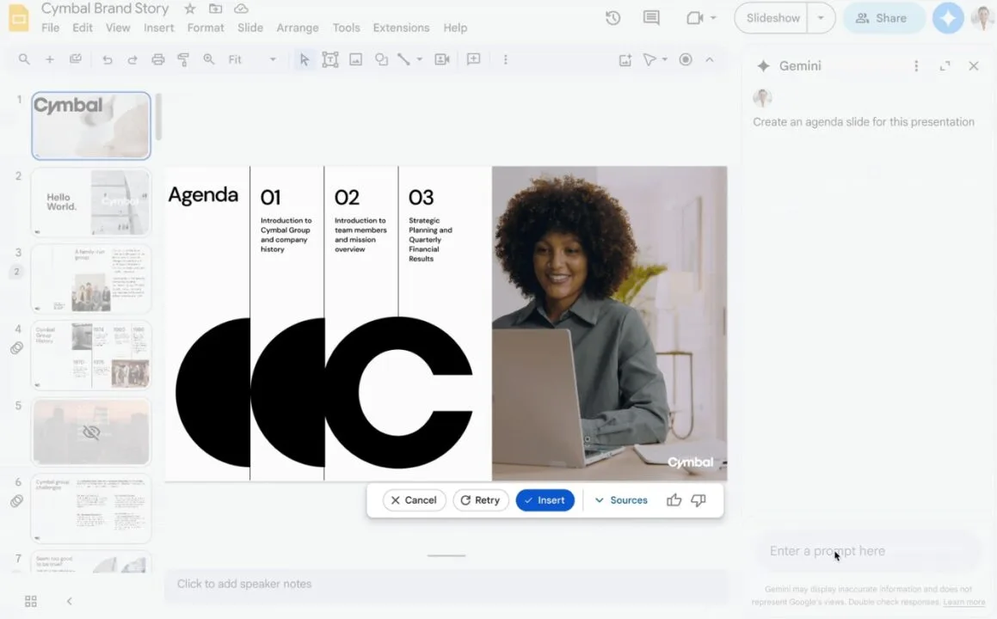997x619 pixels.
Task: Open grid view of slides
Action: (31, 601)
